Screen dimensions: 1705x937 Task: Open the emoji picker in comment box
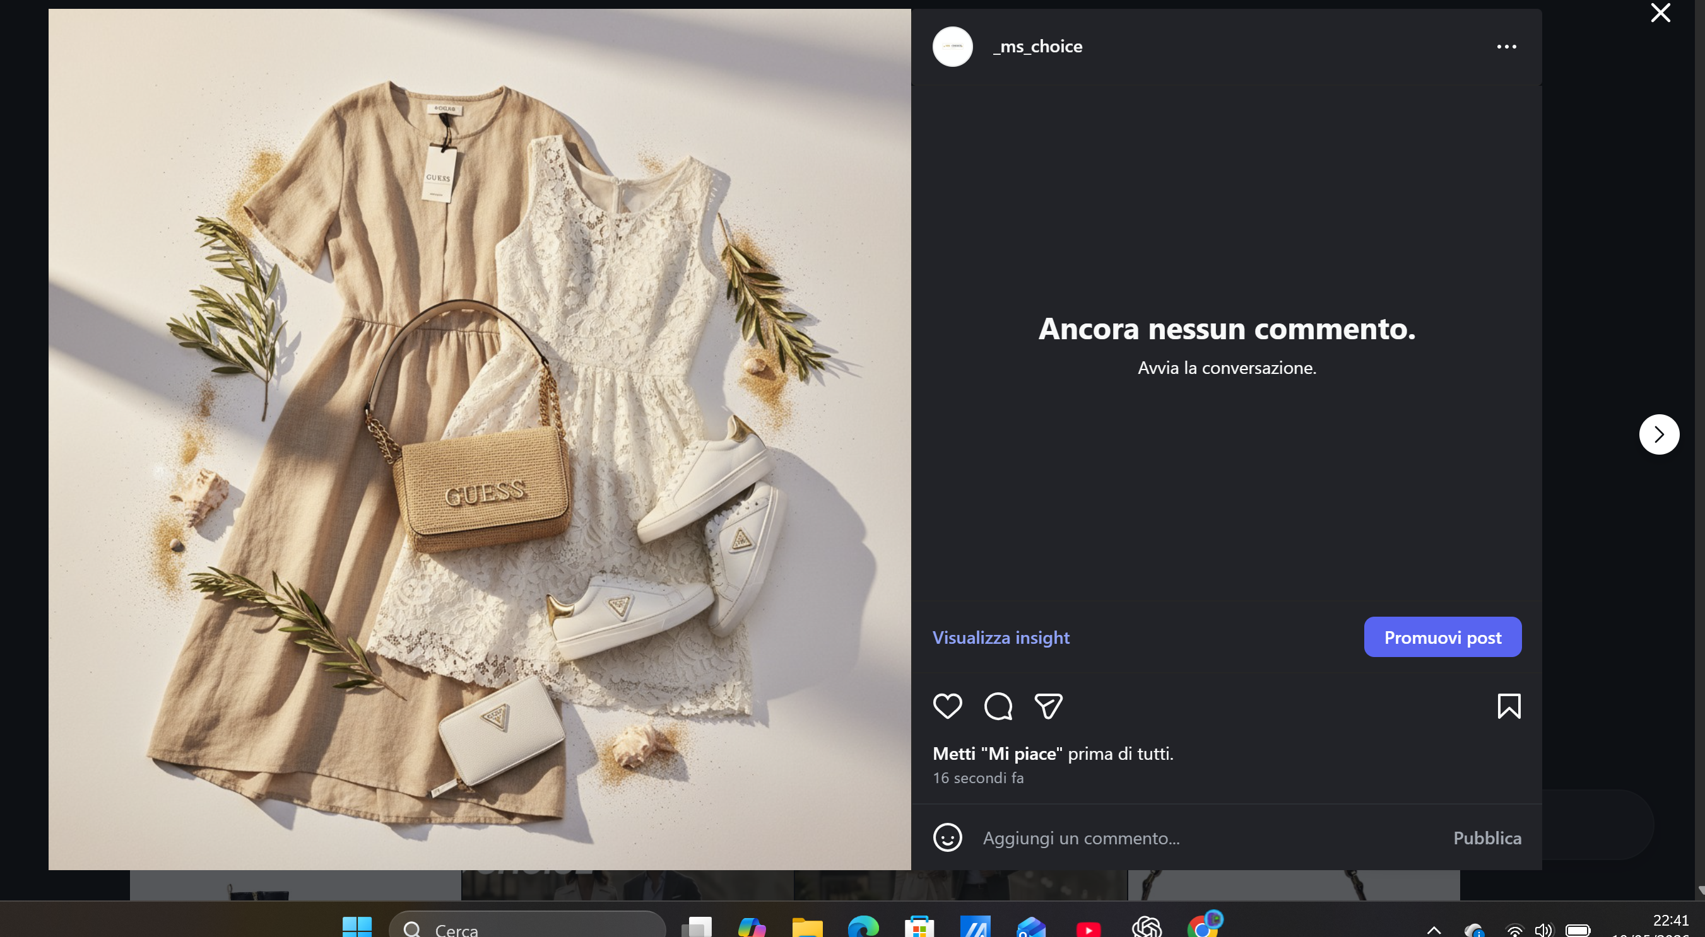pos(947,837)
